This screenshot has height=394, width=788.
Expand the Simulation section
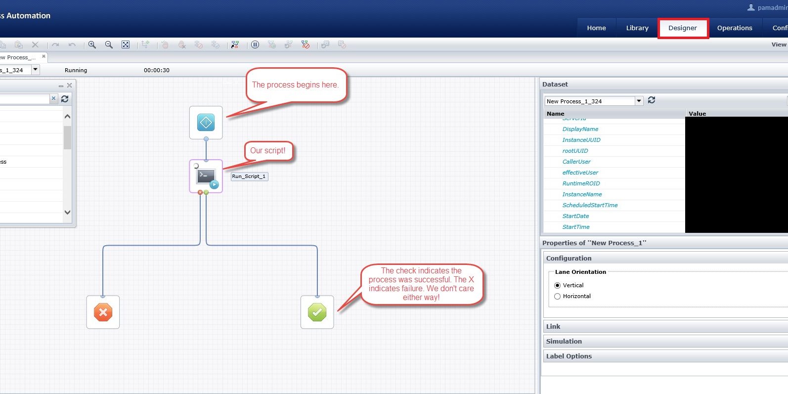click(564, 341)
